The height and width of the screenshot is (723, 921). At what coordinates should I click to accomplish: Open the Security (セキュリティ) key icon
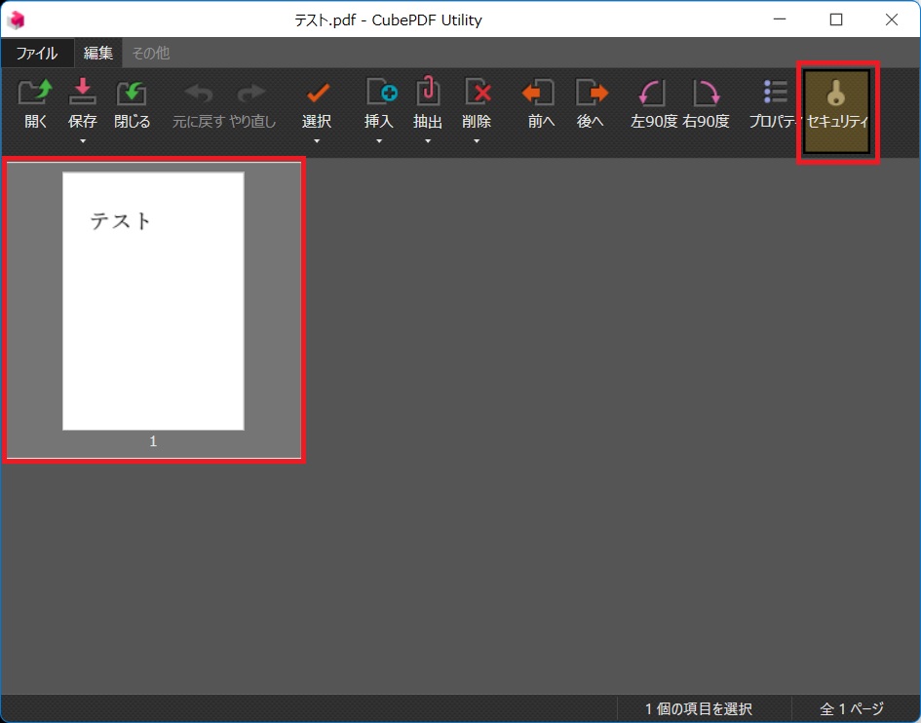click(836, 93)
